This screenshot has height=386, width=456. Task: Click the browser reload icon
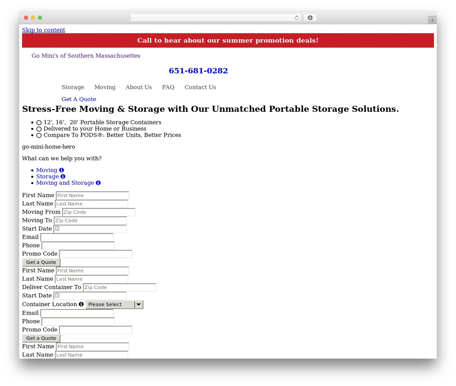297,18
